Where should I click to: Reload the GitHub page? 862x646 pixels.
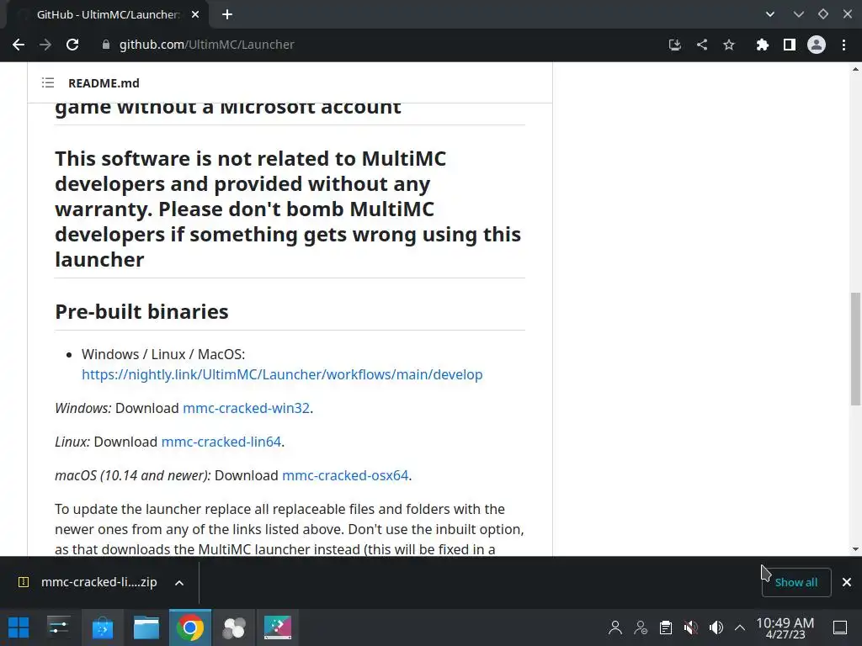pos(72,45)
